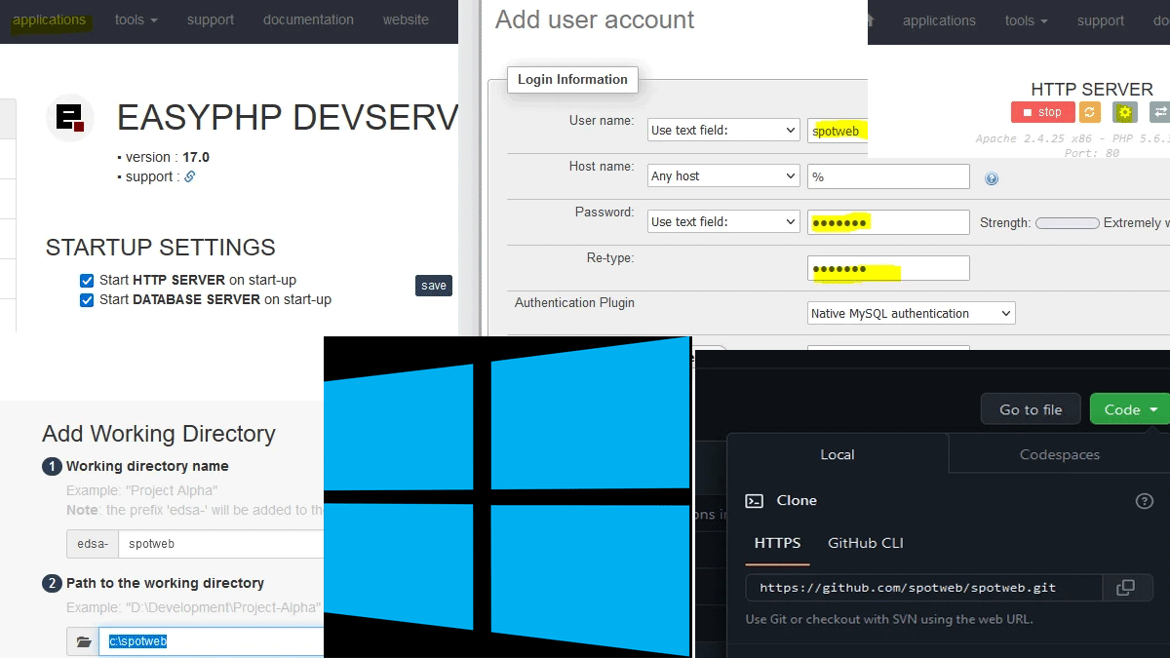
Task: Expand the Host name 'Any host' dropdown
Action: pyautogui.click(x=723, y=176)
